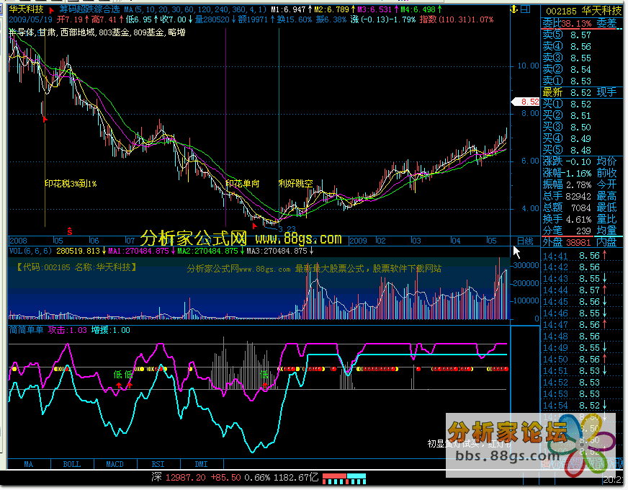
Task: Click the red flag icon next to 华天科技 title
Action: coord(51,9)
